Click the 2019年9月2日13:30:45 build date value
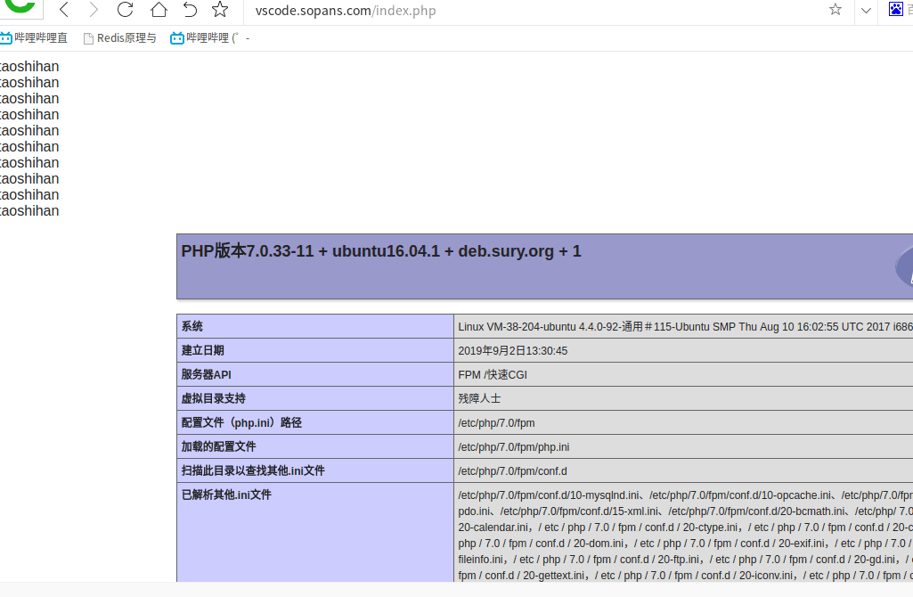 point(513,351)
